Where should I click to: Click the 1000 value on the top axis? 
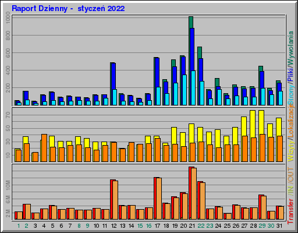tap(8, 17)
